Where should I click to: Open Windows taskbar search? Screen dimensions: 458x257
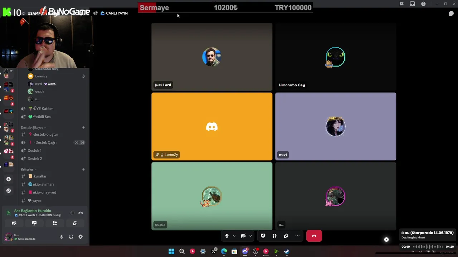click(x=182, y=251)
